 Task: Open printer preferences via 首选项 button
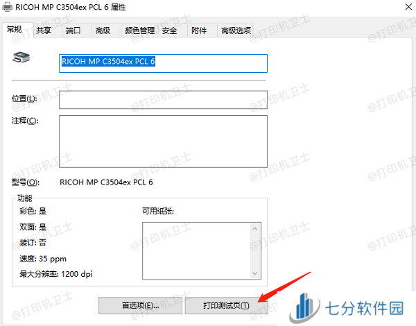(141, 304)
